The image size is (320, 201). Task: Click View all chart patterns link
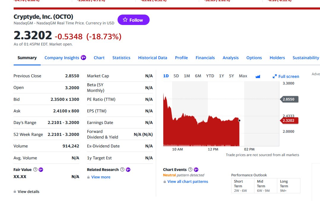coord(188,182)
